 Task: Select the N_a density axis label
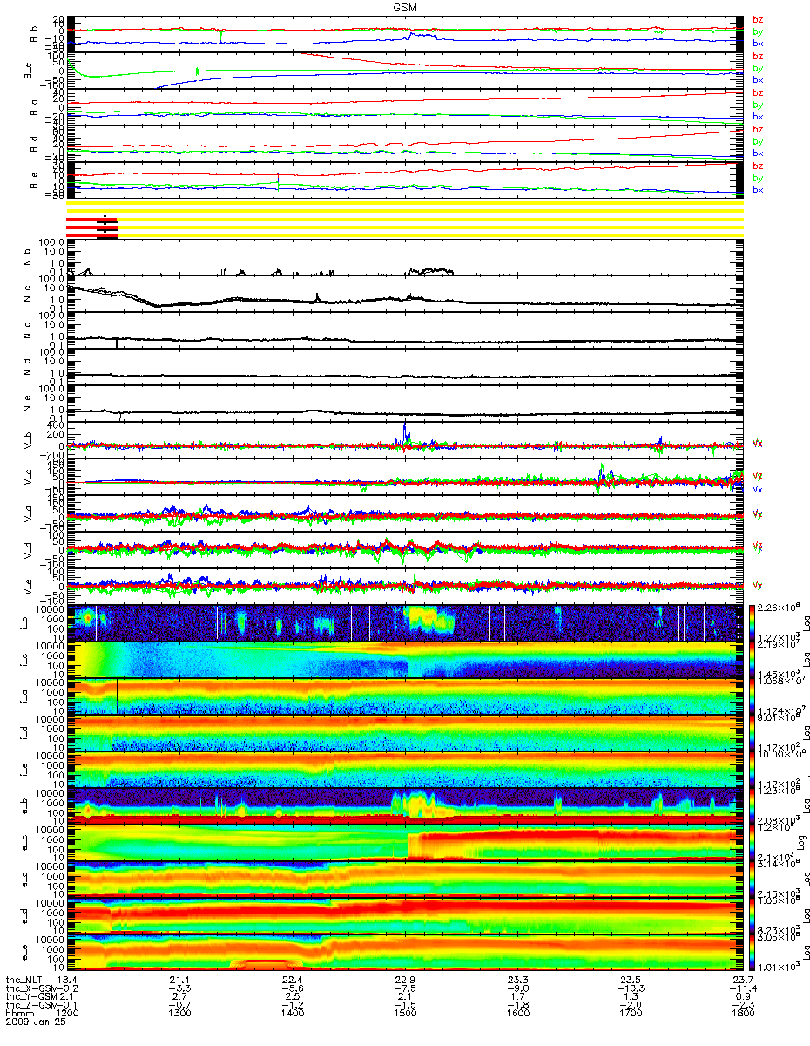[28, 330]
